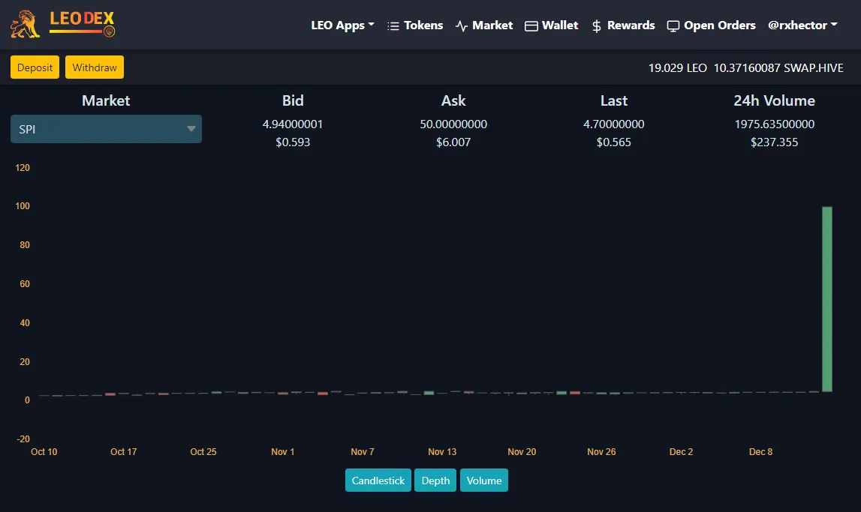
Task: Go to the Tokens page
Action: pyautogui.click(x=423, y=25)
